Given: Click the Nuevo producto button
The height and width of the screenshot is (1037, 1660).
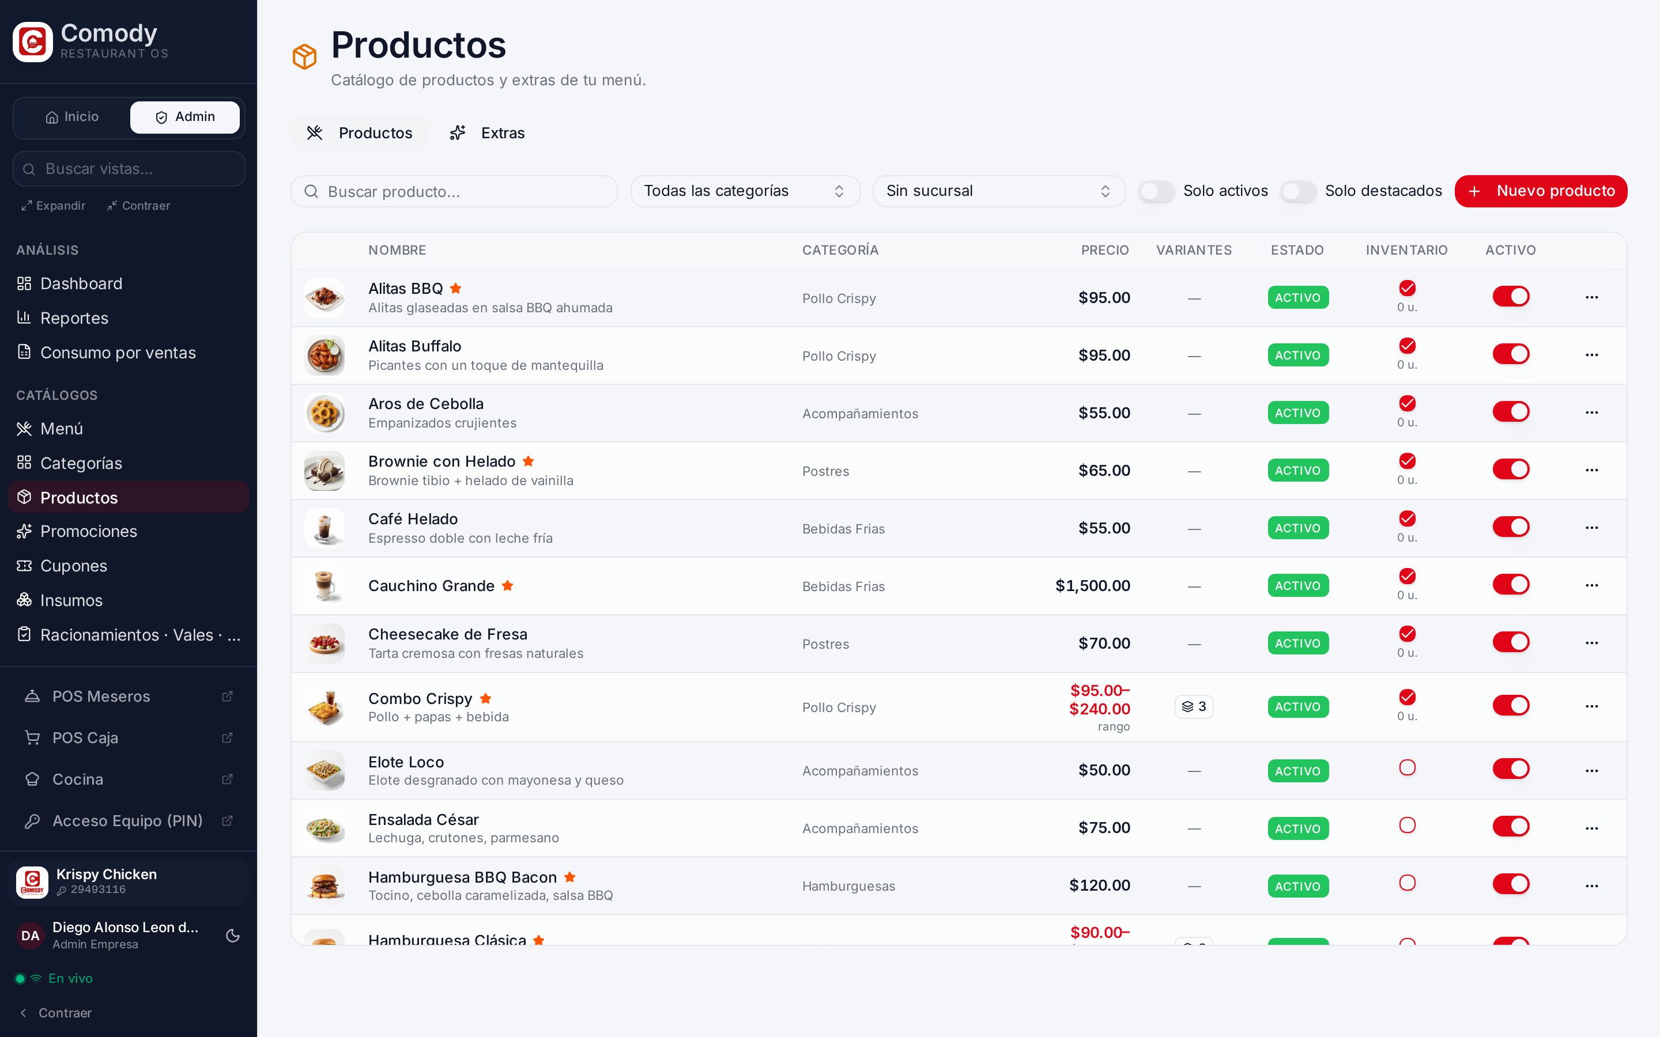Looking at the screenshot, I should [x=1541, y=191].
